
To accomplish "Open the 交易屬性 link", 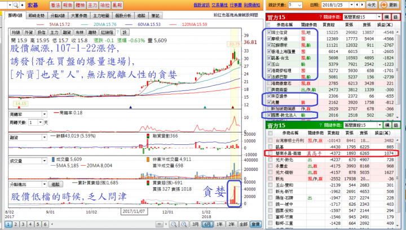I will 219,5.
